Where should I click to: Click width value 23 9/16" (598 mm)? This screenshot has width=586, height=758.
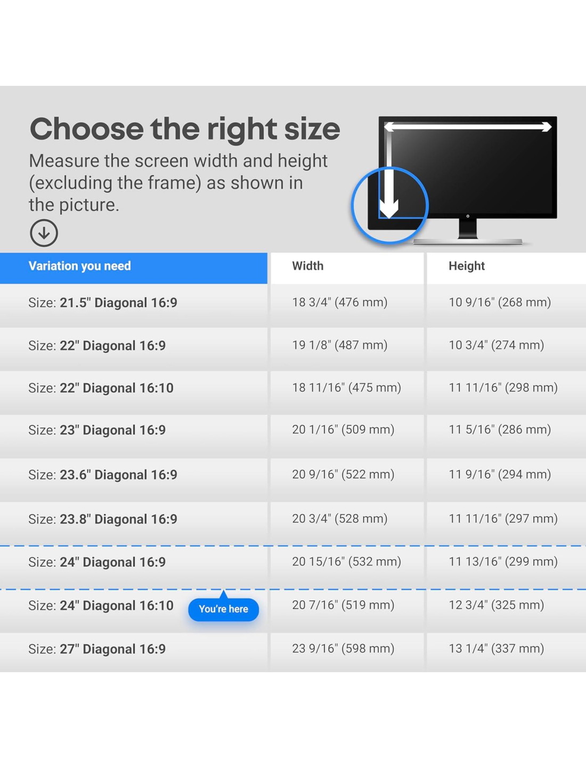tap(343, 648)
